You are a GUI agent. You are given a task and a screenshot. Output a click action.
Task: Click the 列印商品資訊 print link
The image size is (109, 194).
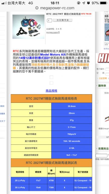[52, 33]
